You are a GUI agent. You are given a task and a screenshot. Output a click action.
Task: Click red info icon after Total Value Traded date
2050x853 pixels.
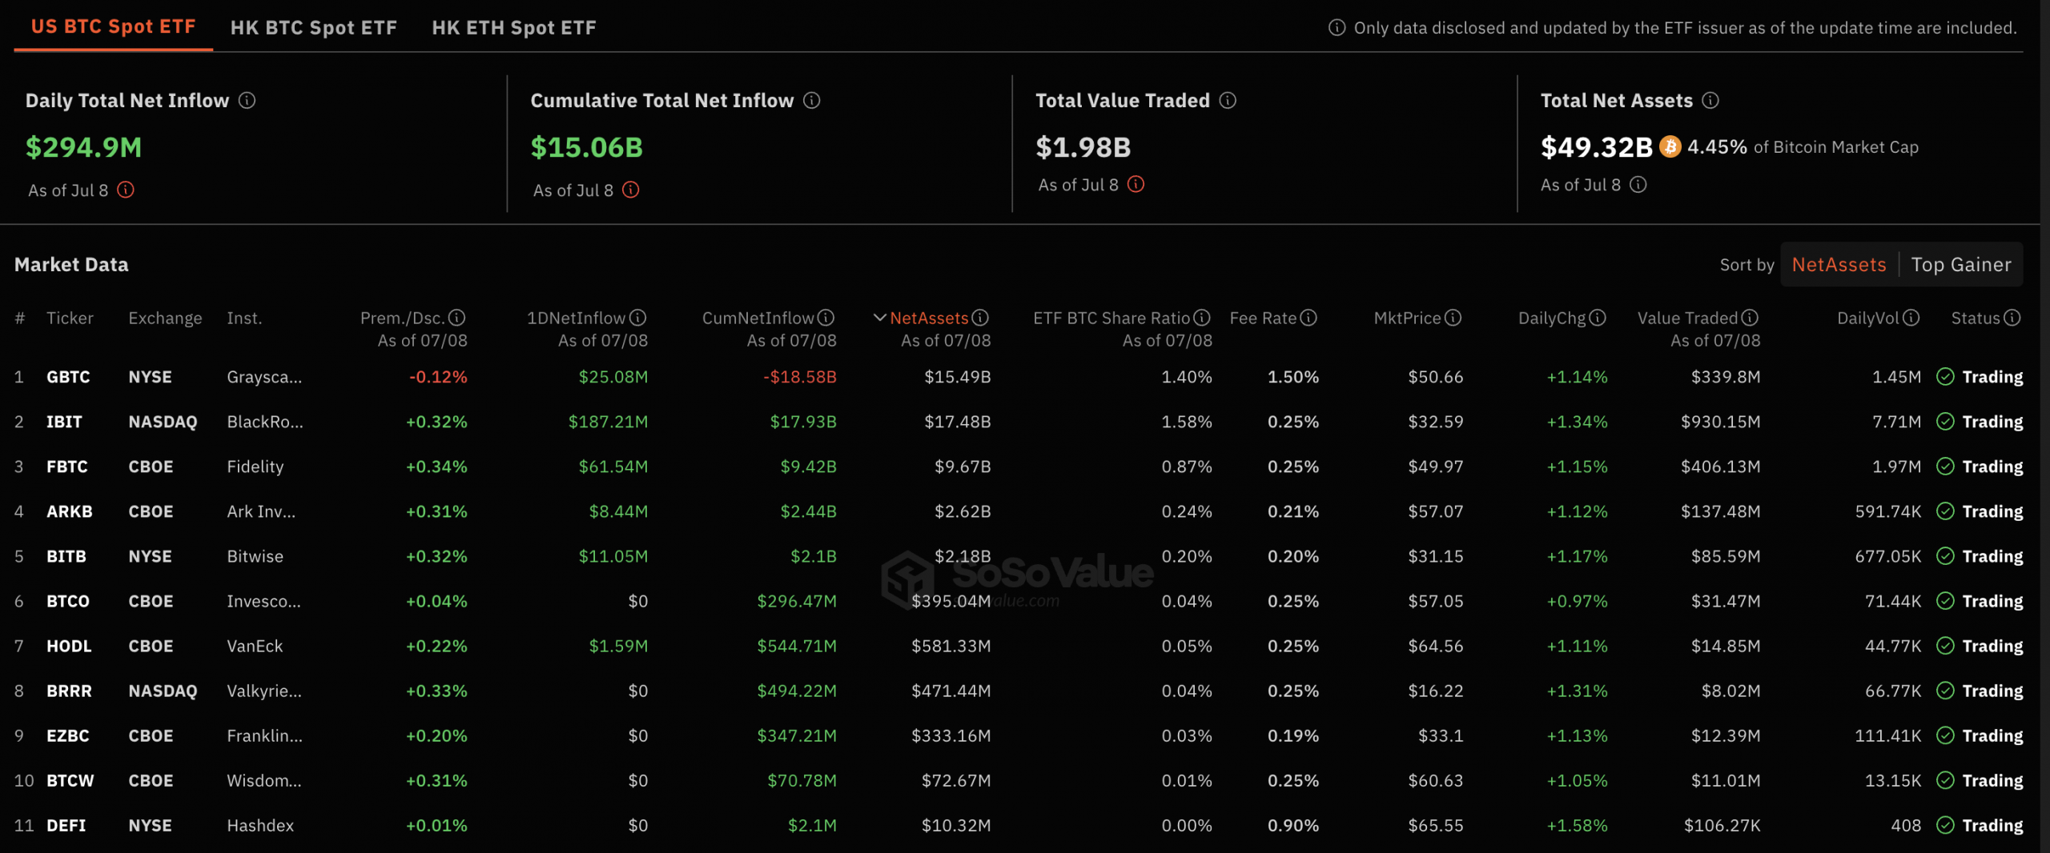coord(1136,184)
